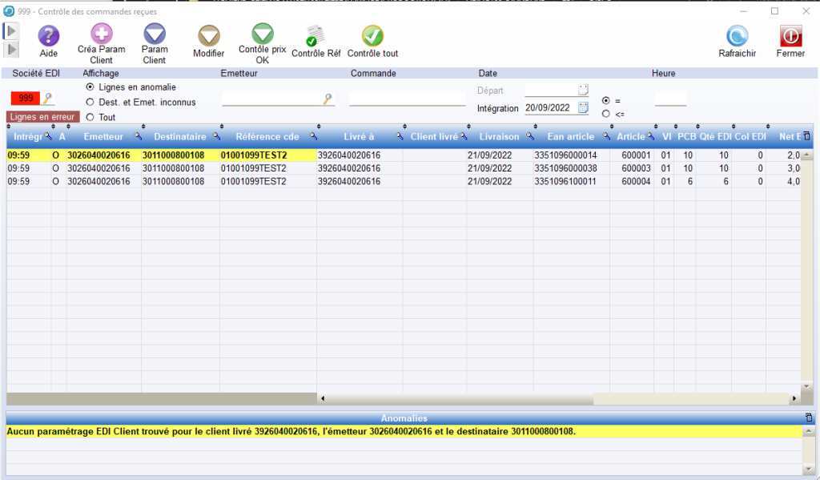Image resolution: width=820 pixels, height=480 pixels.
Task: Open Créa Param Client tool
Action: pos(101,34)
